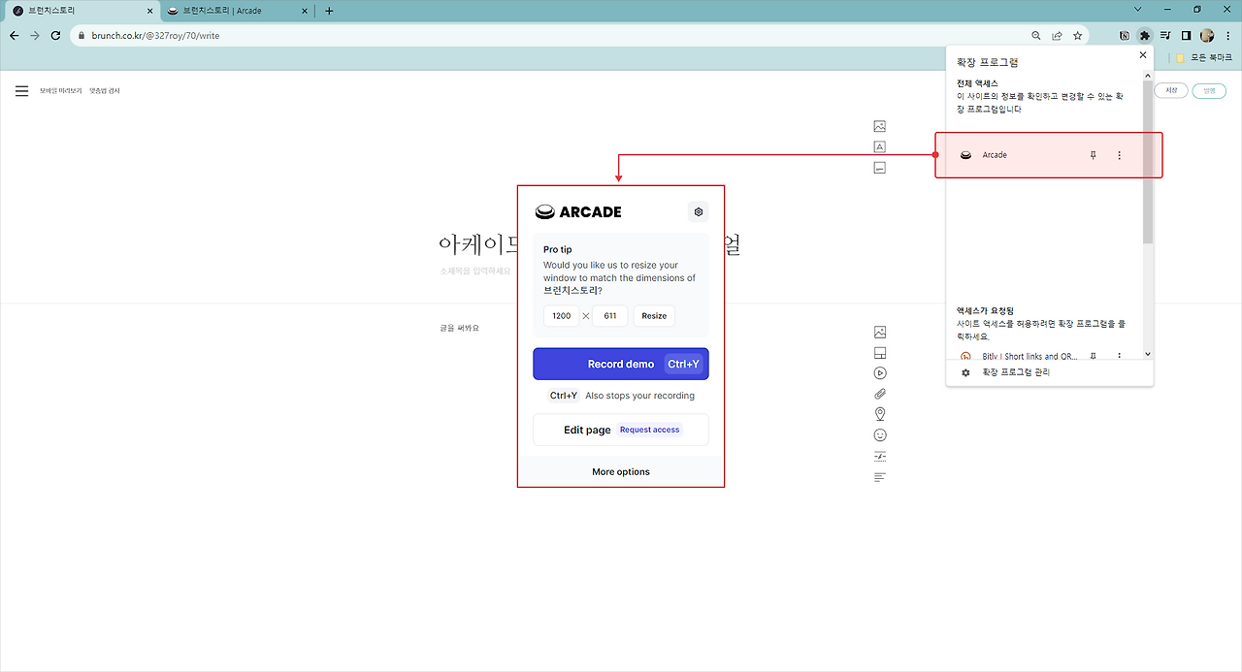Switch to the 브런치스토리 | Arcade tab
The height and width of the screenshot is (672, 1242).
237,11
